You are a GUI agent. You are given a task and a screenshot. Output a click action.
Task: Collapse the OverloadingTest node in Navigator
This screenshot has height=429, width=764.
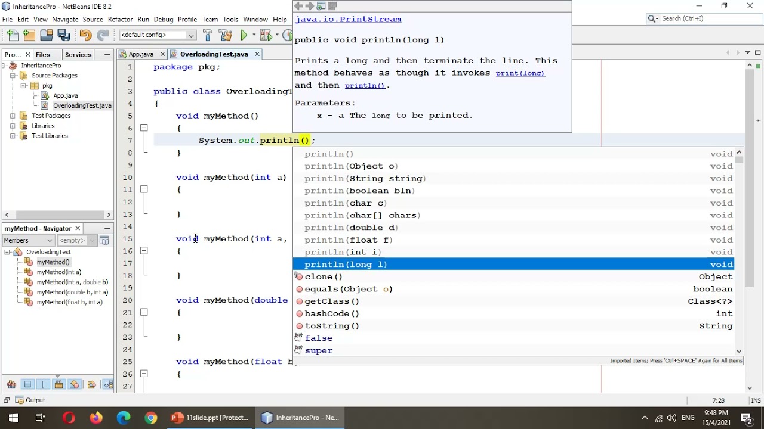tap(7, 252)
